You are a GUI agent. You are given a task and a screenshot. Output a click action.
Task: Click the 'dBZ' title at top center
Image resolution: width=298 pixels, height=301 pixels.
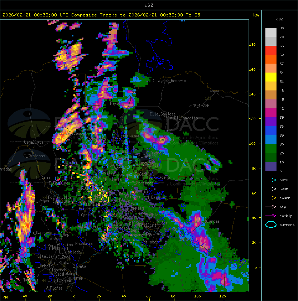pyautogui.click(x=149, y=5)
